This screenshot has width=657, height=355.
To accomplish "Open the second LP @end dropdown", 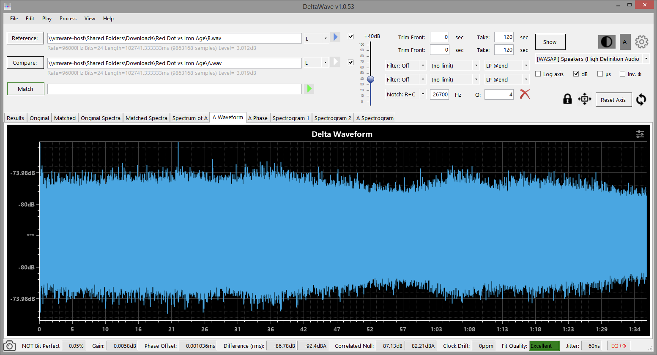I will (x=507, y=79).
